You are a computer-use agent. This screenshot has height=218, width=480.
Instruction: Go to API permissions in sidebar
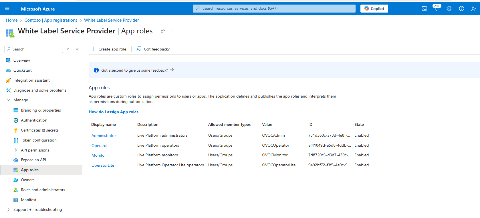pos(35,150)
